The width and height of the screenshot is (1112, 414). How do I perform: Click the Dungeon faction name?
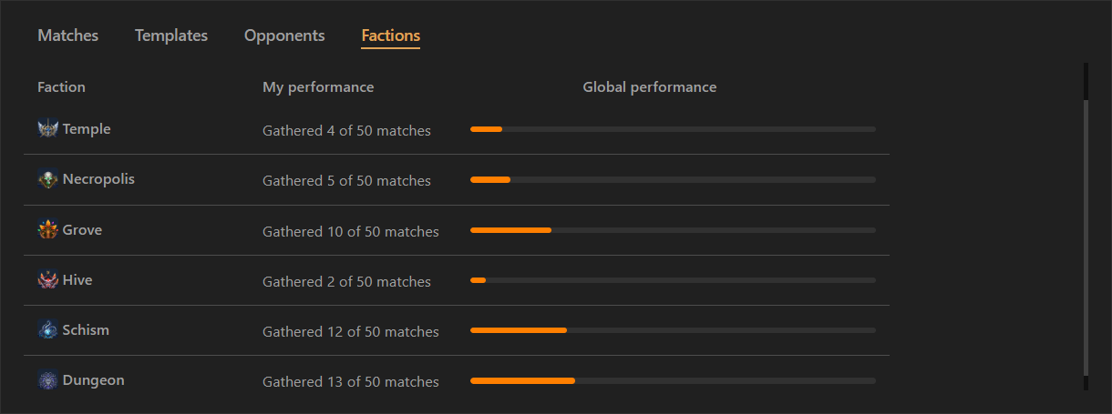pos(93,380)
